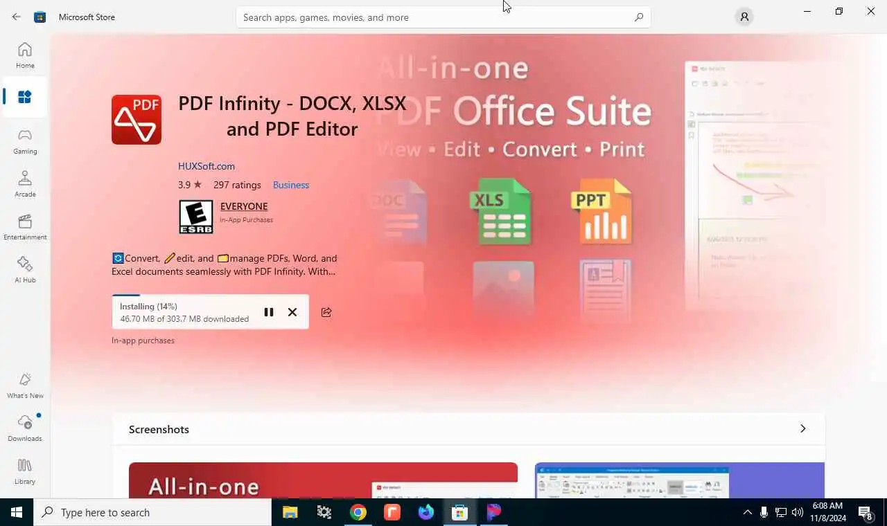Open the purple P app taskbar icon
Image resolution: width=887 pixels, height=526 pixels.
pyautogui.click(x=493, y=512)
